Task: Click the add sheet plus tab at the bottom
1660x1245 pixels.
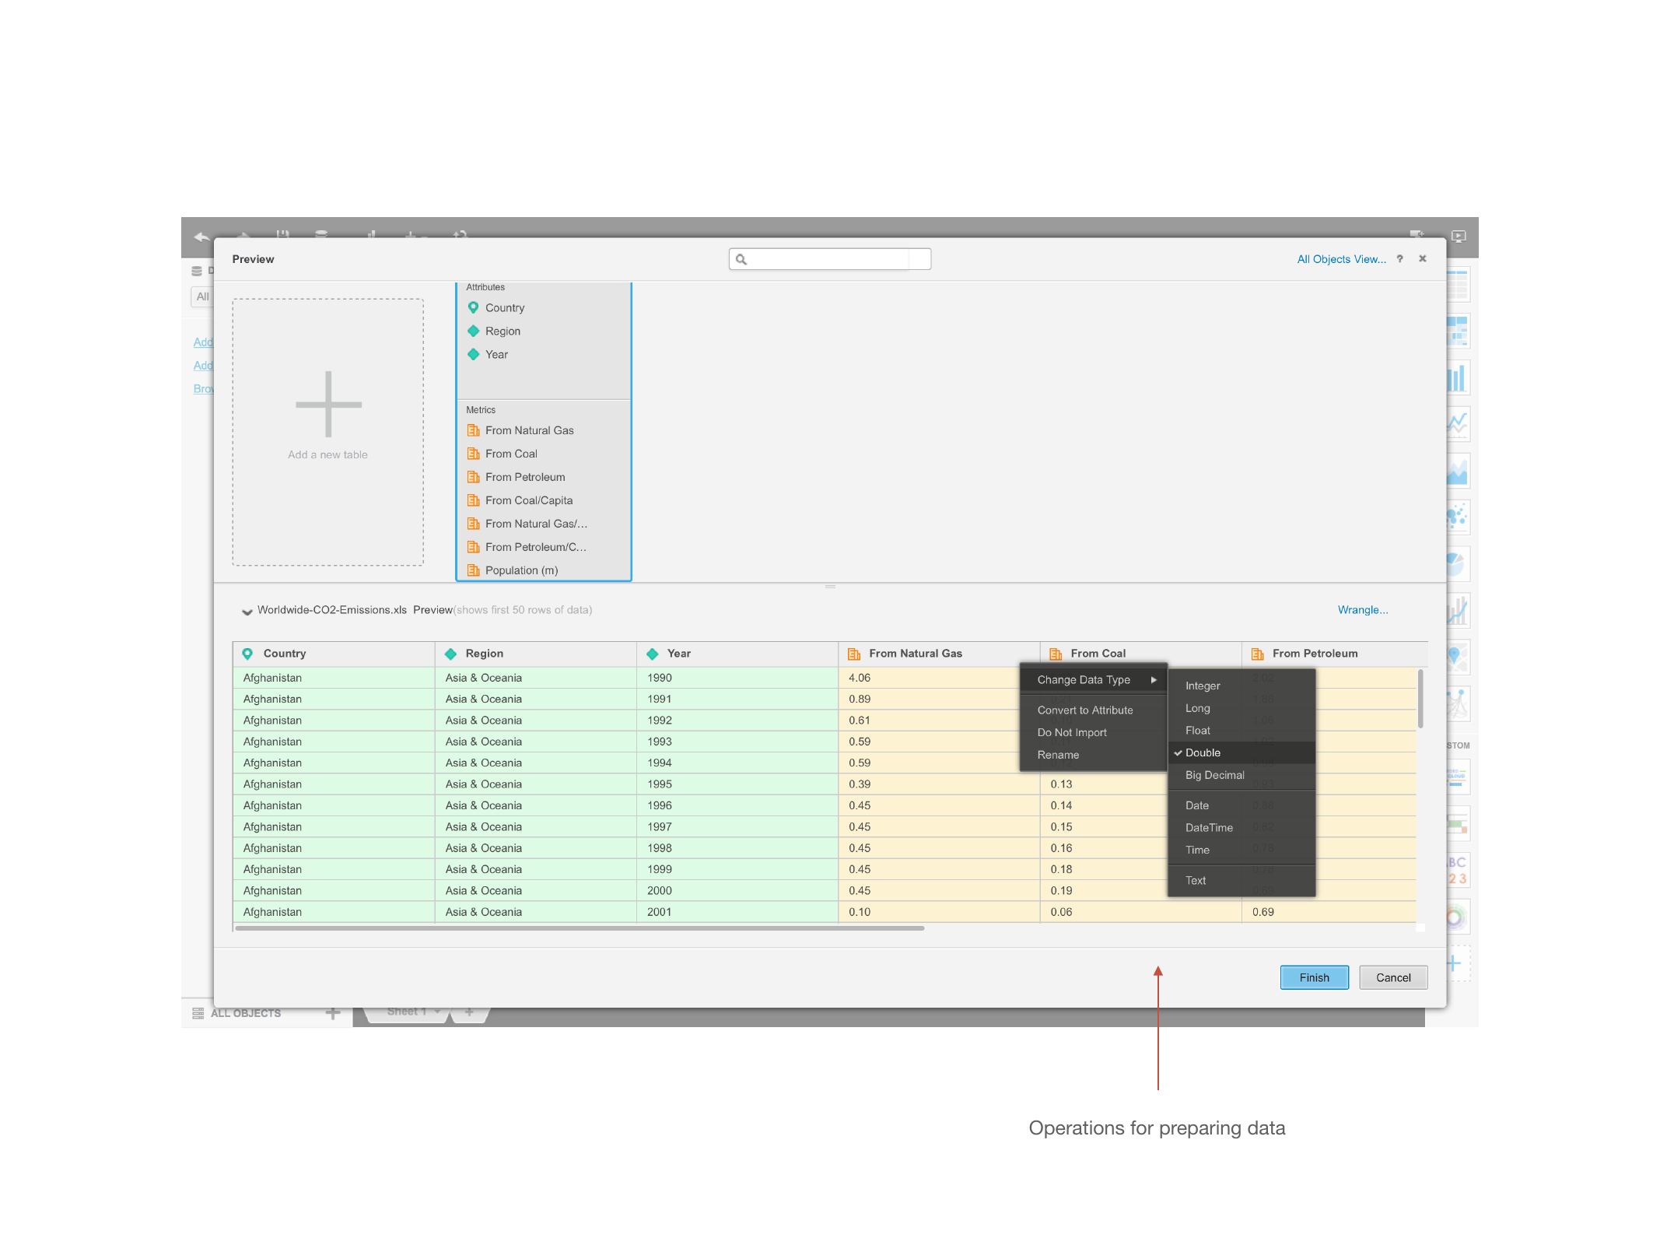Action: click(469, 1012)
